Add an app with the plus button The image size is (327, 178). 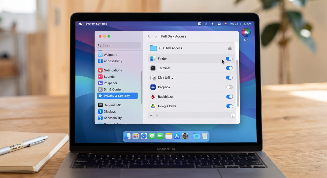[151, 115]
